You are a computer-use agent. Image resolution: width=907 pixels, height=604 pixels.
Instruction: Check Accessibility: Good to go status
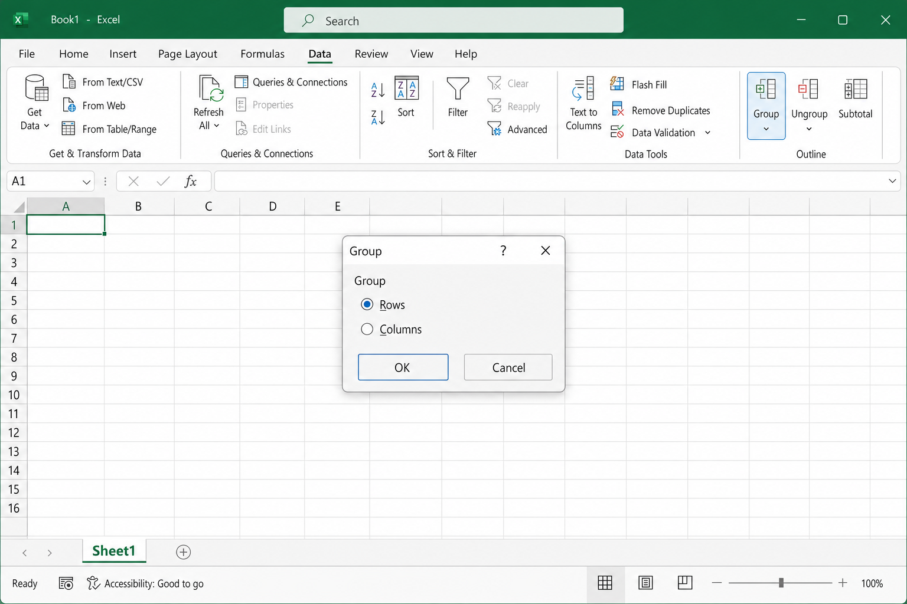(x=145, y=583)
